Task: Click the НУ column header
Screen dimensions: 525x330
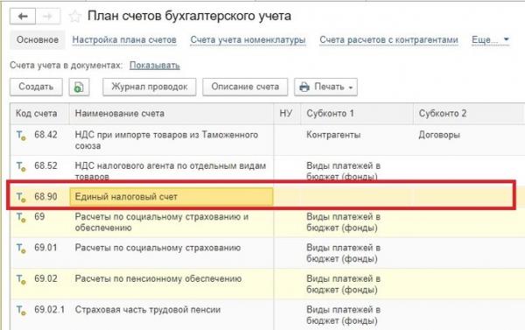Action: click(286, 114)
